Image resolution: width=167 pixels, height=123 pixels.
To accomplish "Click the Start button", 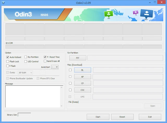I will [98, 117].
